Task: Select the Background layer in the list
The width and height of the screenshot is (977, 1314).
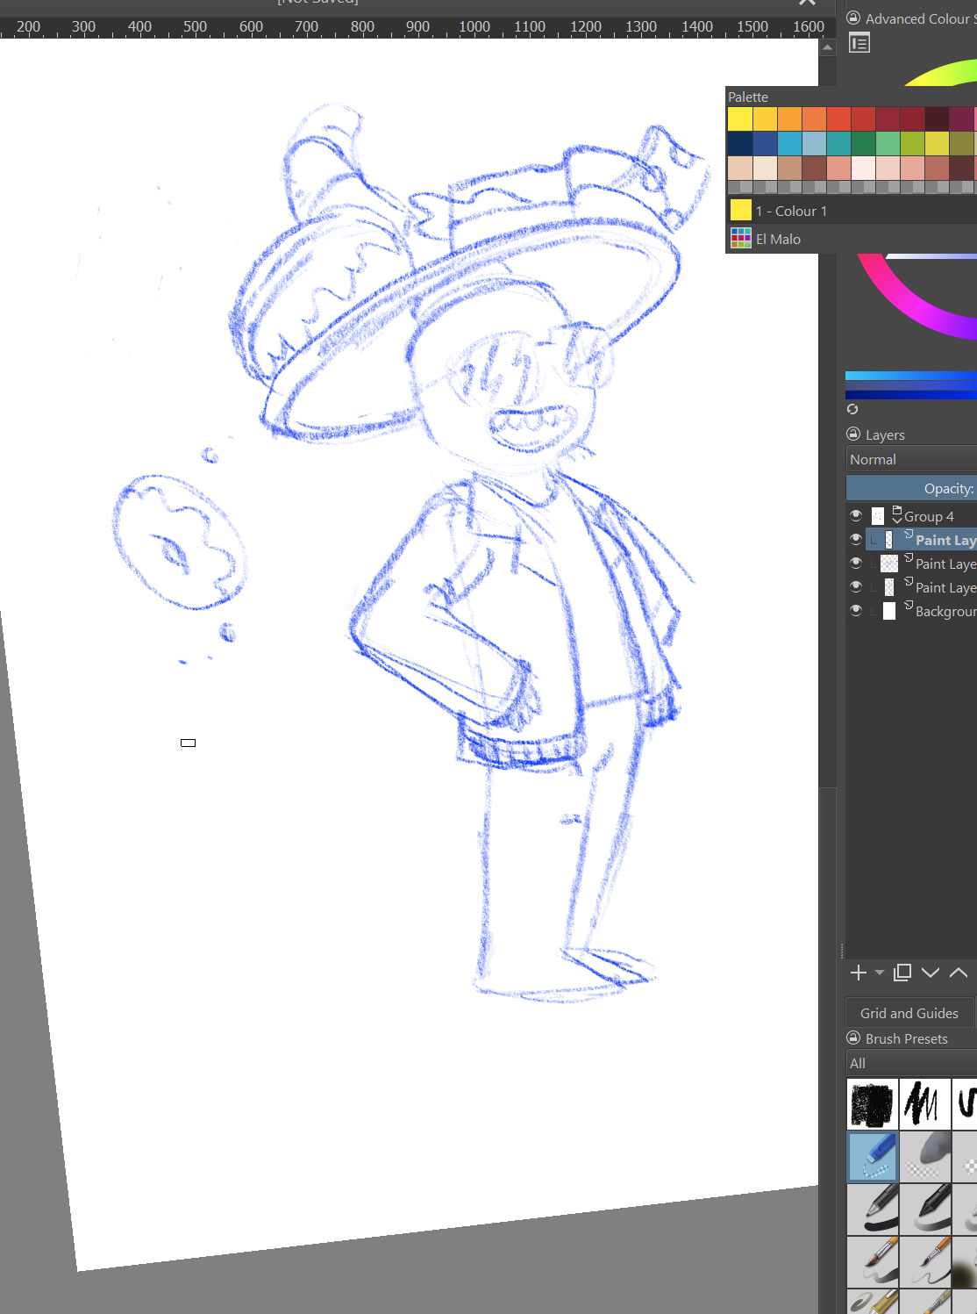Action: point(944,611)
